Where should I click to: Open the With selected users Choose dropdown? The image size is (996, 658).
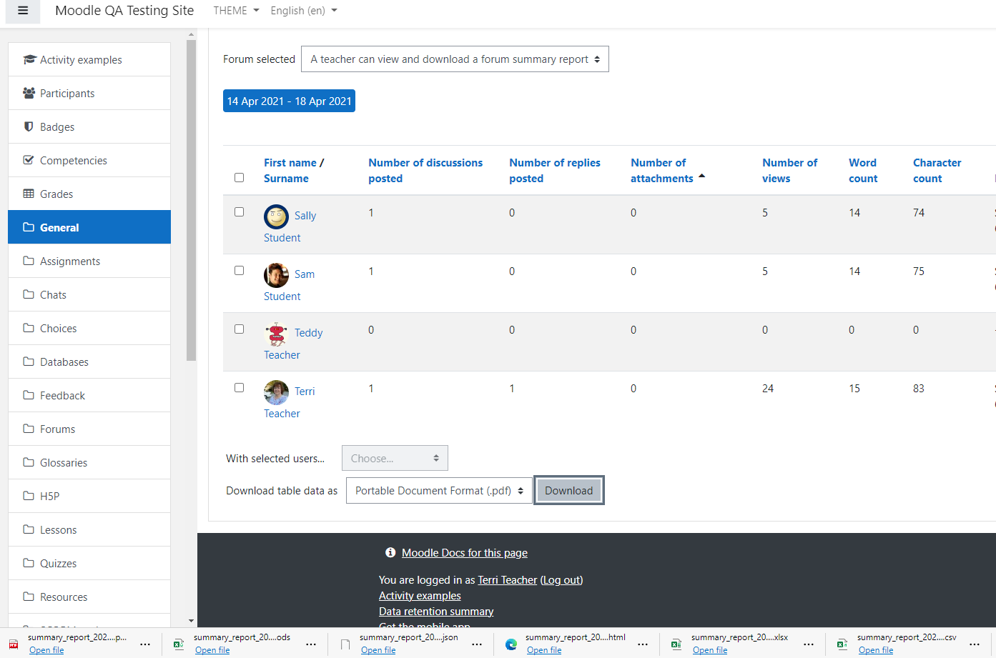395,458
